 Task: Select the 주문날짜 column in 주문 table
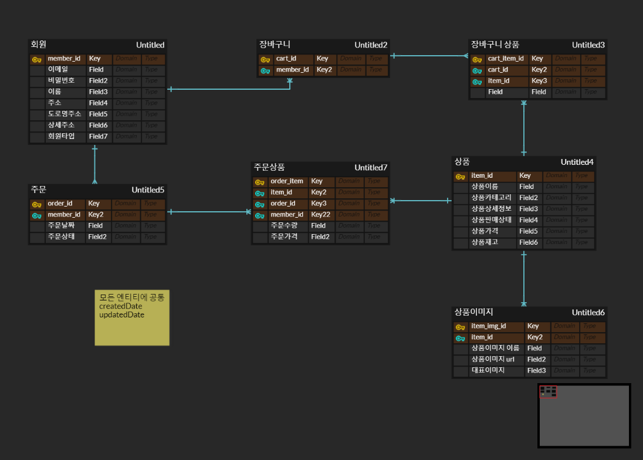click(x=61, y=225)
